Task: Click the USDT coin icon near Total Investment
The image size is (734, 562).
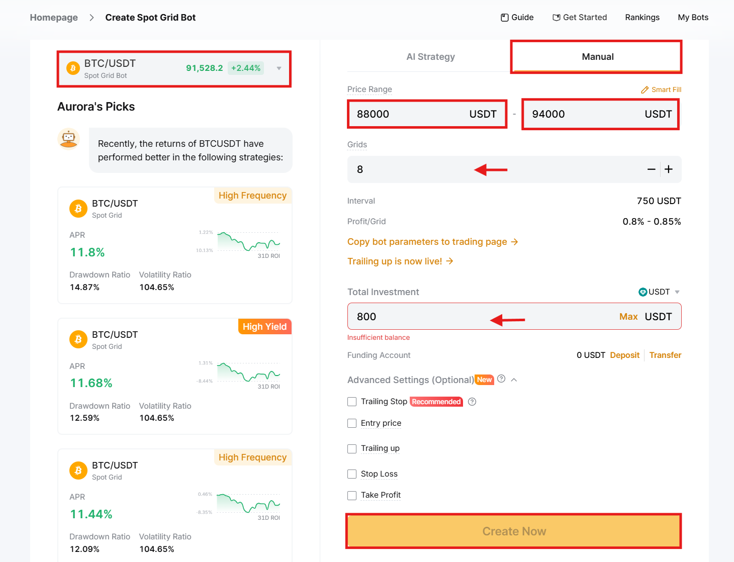Action: pos(644,292)
